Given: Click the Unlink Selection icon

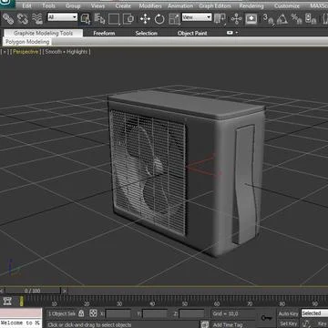Looking at the screenshot, I should (23, 19).
